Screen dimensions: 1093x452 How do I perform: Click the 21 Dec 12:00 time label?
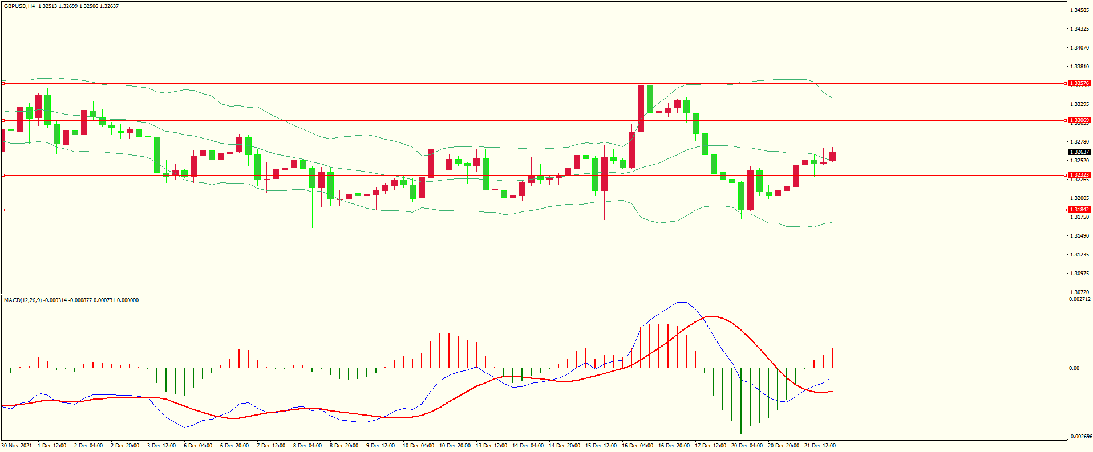[x=820, y=446]
